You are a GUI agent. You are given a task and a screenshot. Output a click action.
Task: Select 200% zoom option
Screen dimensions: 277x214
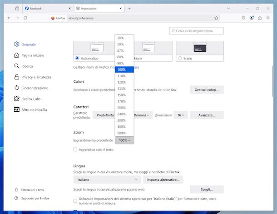(124, 108)
